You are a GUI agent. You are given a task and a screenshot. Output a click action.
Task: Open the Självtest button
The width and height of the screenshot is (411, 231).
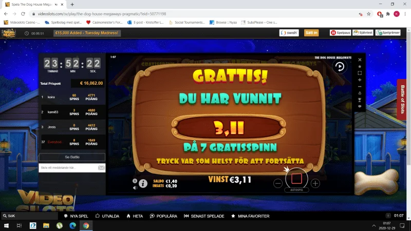[363, 33]
